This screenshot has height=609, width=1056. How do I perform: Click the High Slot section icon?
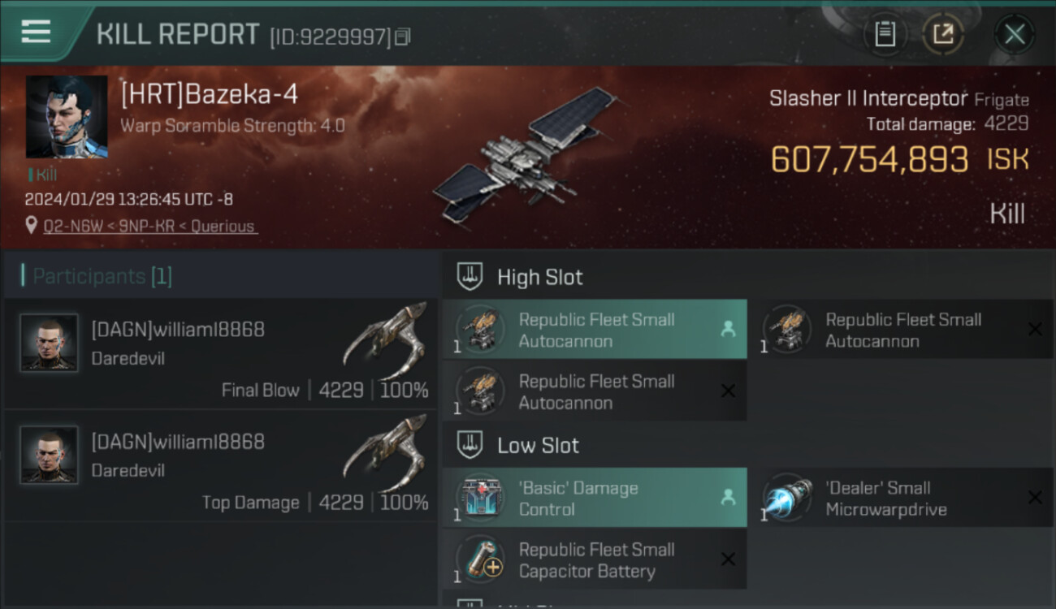pos(470,277)
